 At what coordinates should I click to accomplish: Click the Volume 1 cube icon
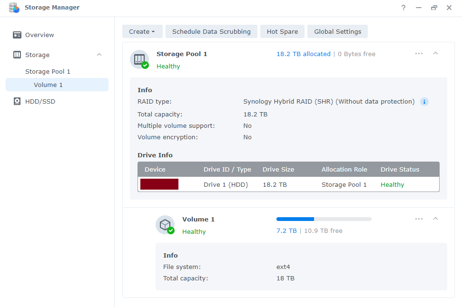click(x=165, y=225)
